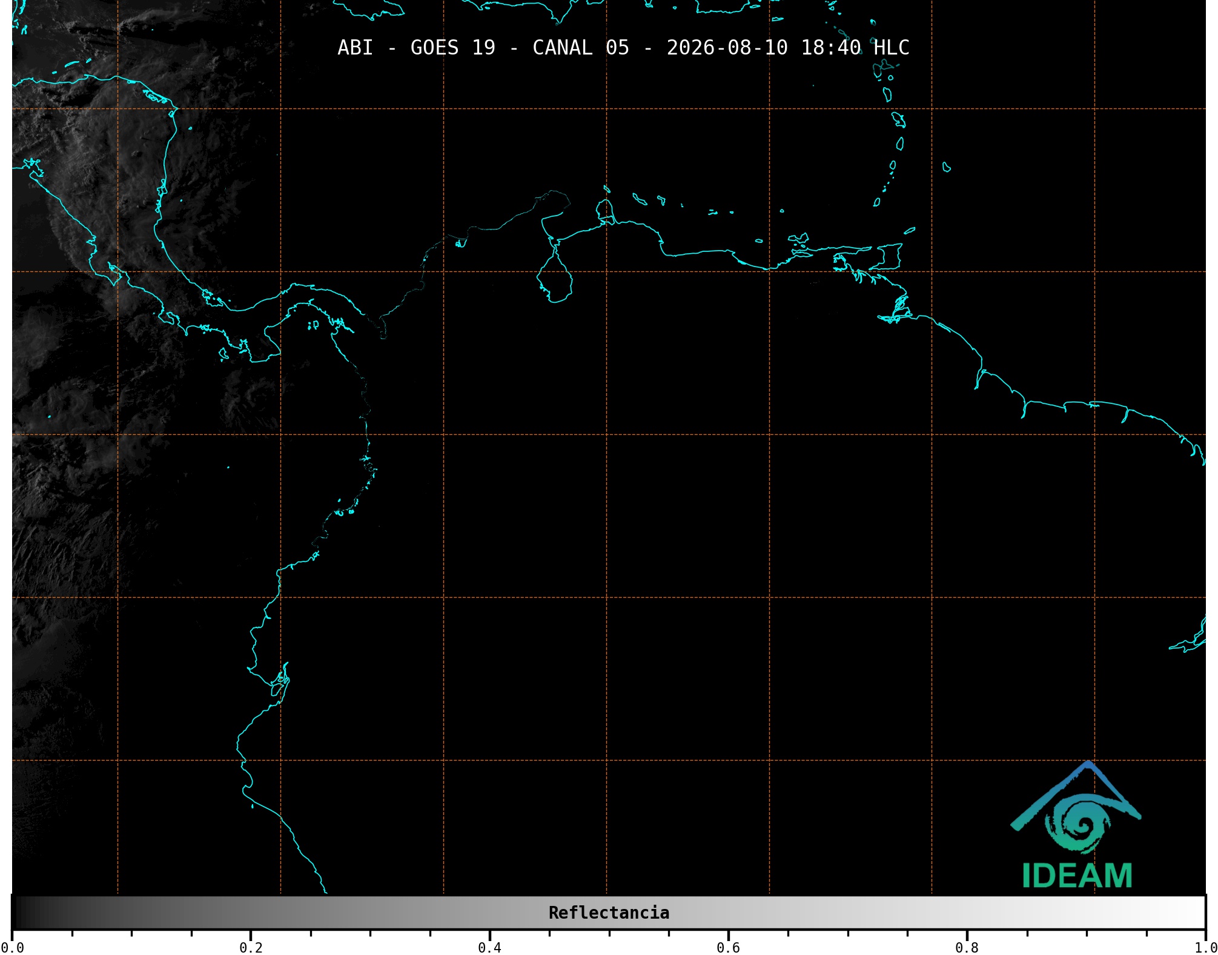The height and width of the screenshot is (955, 1218).
Task: Click the colorbar tick label "1.0"
Action: pyautogui.click(x=1205, y=948)
